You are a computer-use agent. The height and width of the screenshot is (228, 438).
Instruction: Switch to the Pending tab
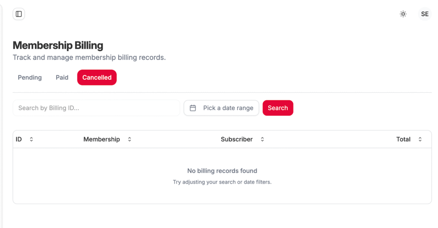click(30, 77)
